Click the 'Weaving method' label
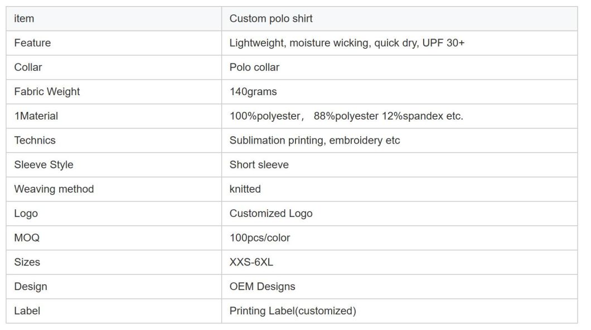591x330 pixels. click(54, 189)
